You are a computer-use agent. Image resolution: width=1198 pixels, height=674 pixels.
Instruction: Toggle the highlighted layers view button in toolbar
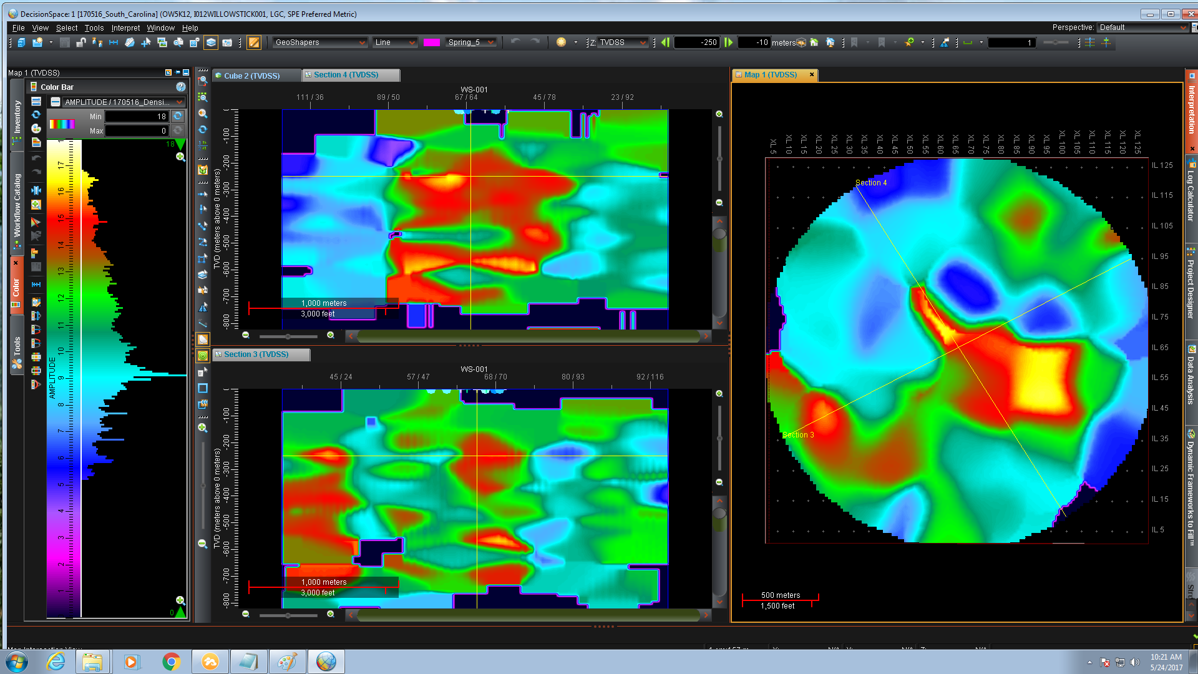click(211, 42)
